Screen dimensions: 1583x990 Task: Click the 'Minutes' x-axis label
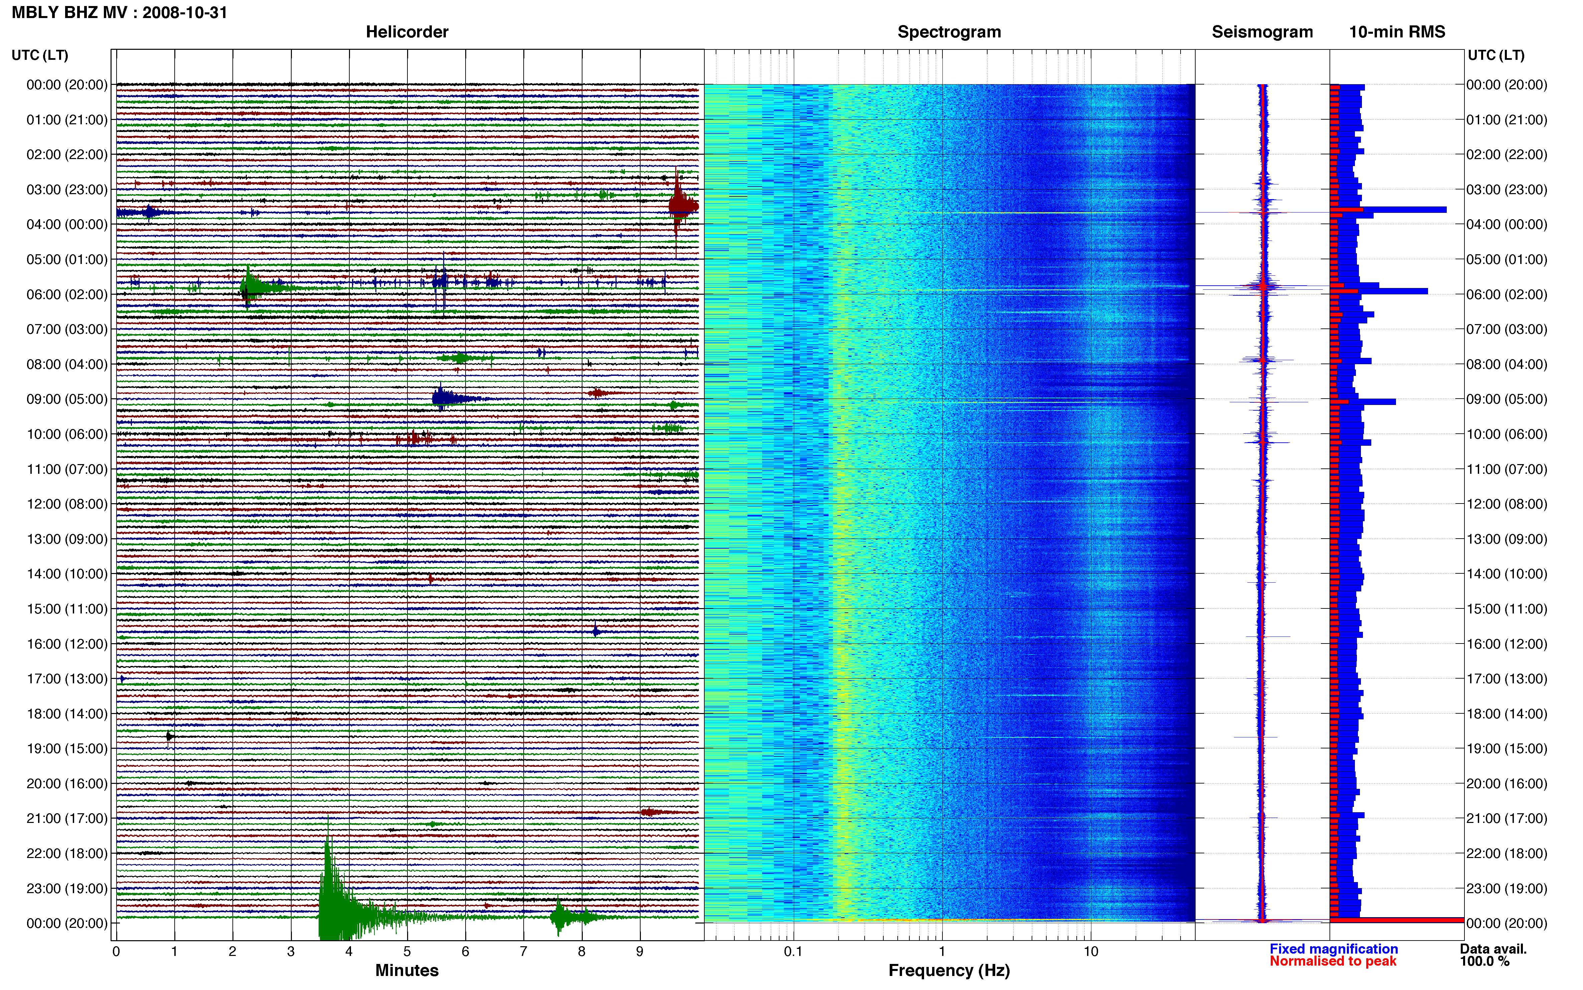coord(406,970)
